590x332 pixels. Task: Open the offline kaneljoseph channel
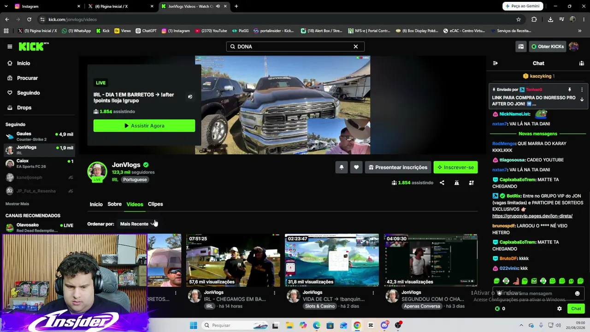point(39,178)
